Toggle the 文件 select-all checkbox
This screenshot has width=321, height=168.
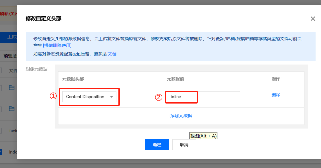click(x=1, y=70)
